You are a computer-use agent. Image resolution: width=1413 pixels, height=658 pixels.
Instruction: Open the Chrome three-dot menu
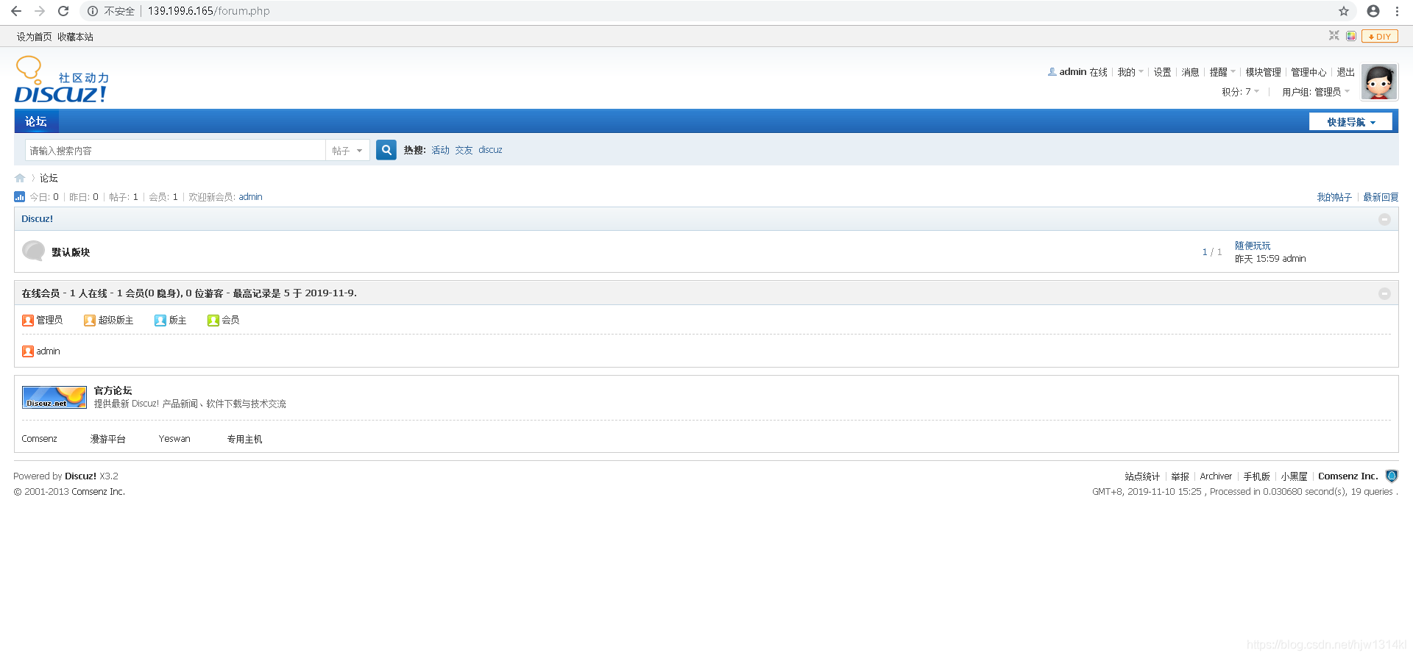pyautogui.click(x=1397, y=11)
